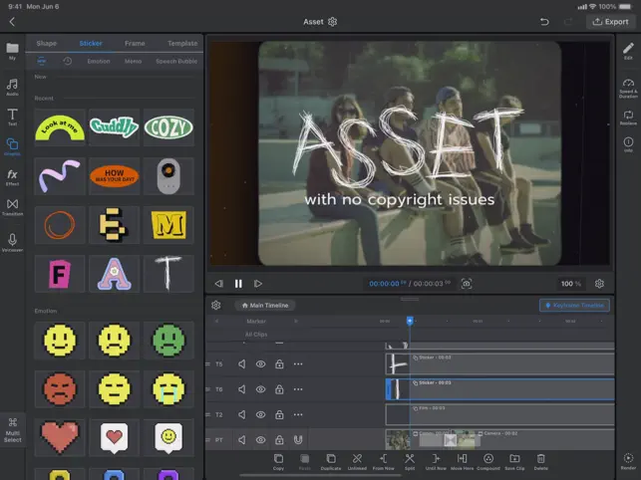Switch to the Frame tab
Screen dimensions: 641x480
pos(135,43)
